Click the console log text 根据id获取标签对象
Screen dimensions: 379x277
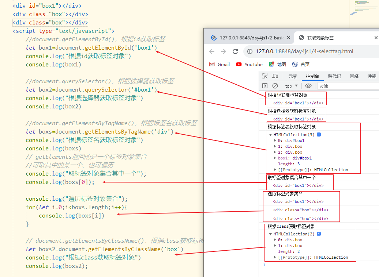(x=288, y=95)
